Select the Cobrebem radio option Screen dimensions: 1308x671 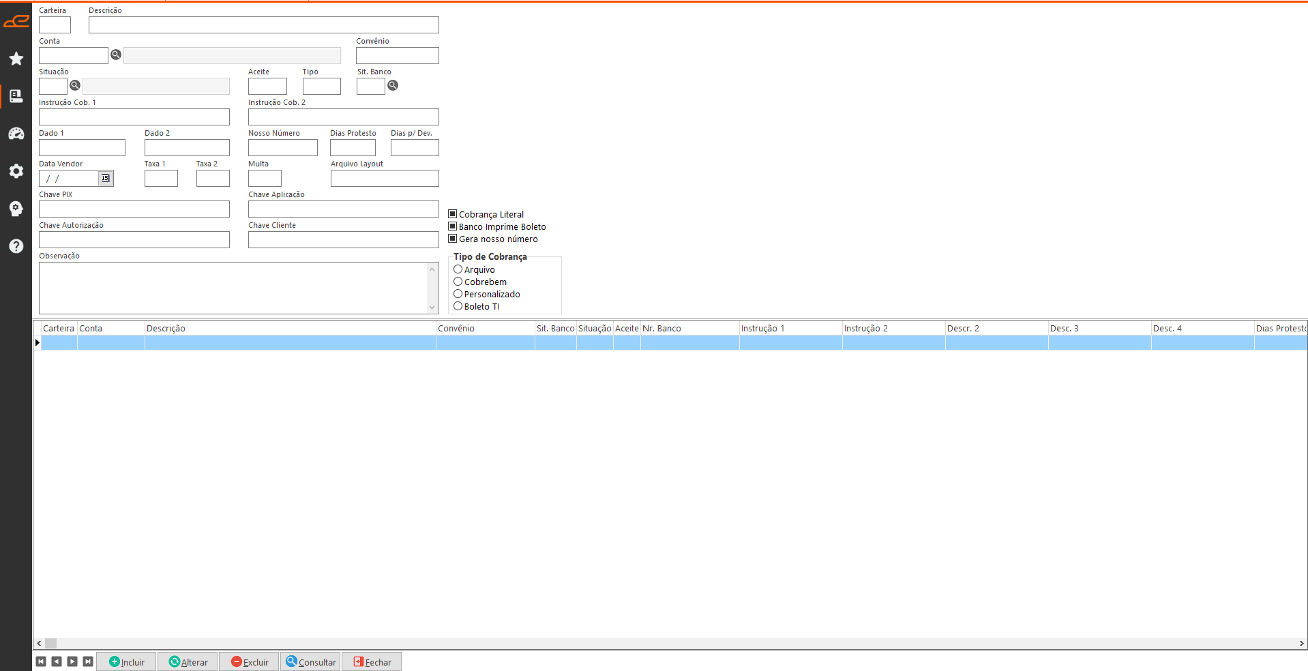(x=458, y=282)
